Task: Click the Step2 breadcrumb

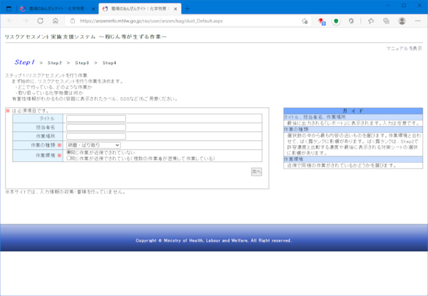Action: point(54,63)
